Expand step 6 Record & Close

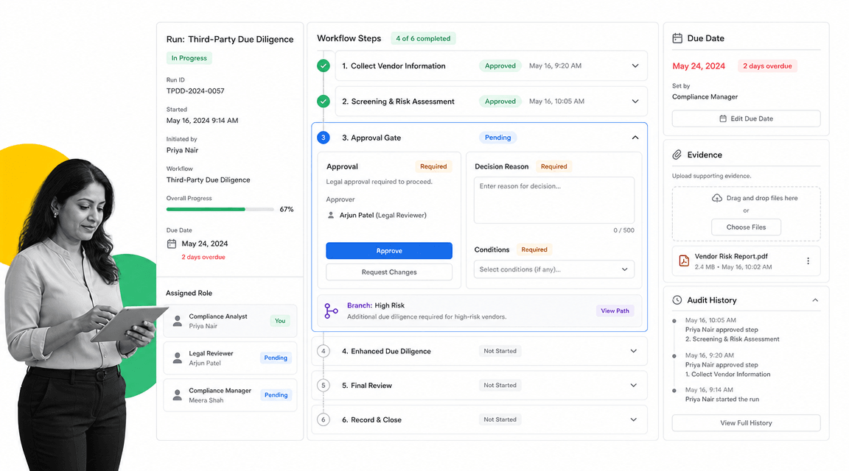tap(634, 419)
